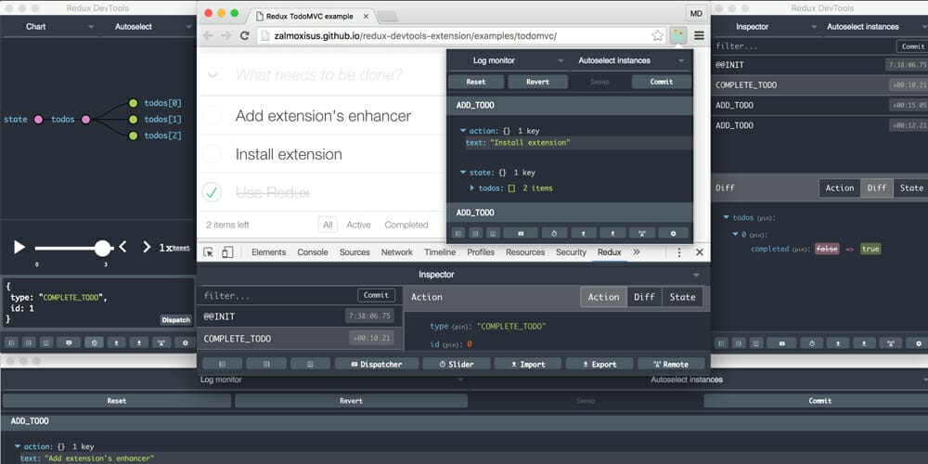Mark 'Add extension's enhancer' todo as complete

click(x=212, y=115)
